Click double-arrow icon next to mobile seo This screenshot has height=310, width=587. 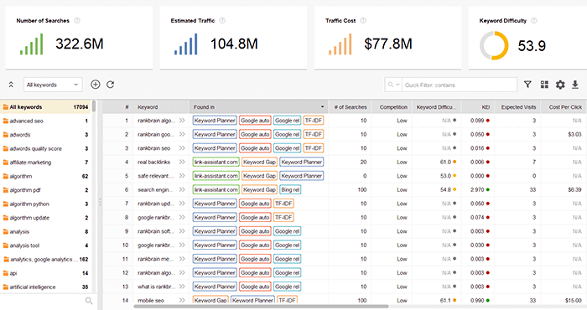tap(182, 300)
